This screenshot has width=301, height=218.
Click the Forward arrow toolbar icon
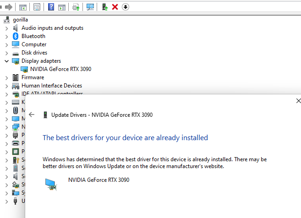pyautogui.click(x=9, y=7)
